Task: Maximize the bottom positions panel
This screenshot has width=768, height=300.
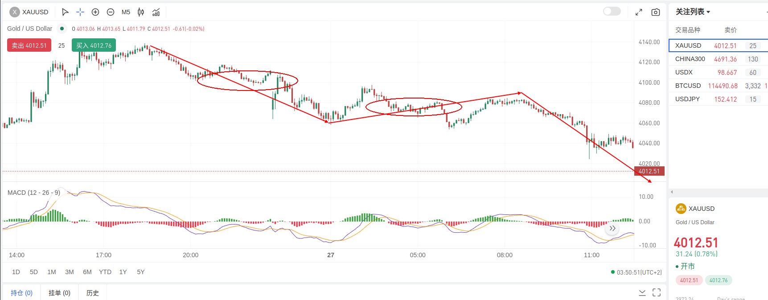Action: 657,292
